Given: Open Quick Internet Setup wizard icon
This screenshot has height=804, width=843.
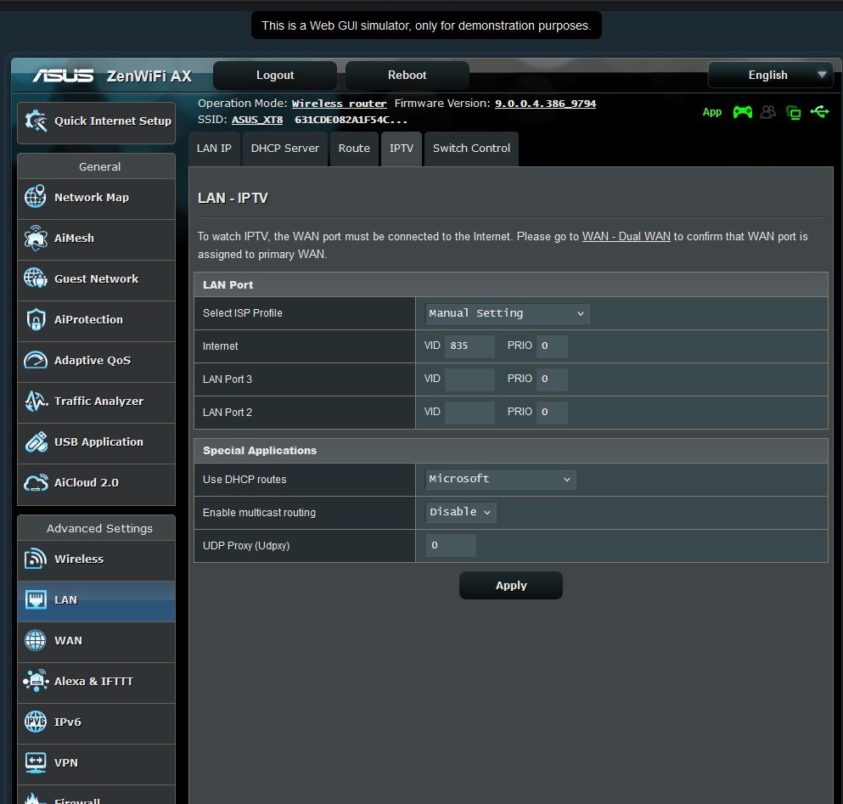Looking at the screenshot, I should pos(36,121).
